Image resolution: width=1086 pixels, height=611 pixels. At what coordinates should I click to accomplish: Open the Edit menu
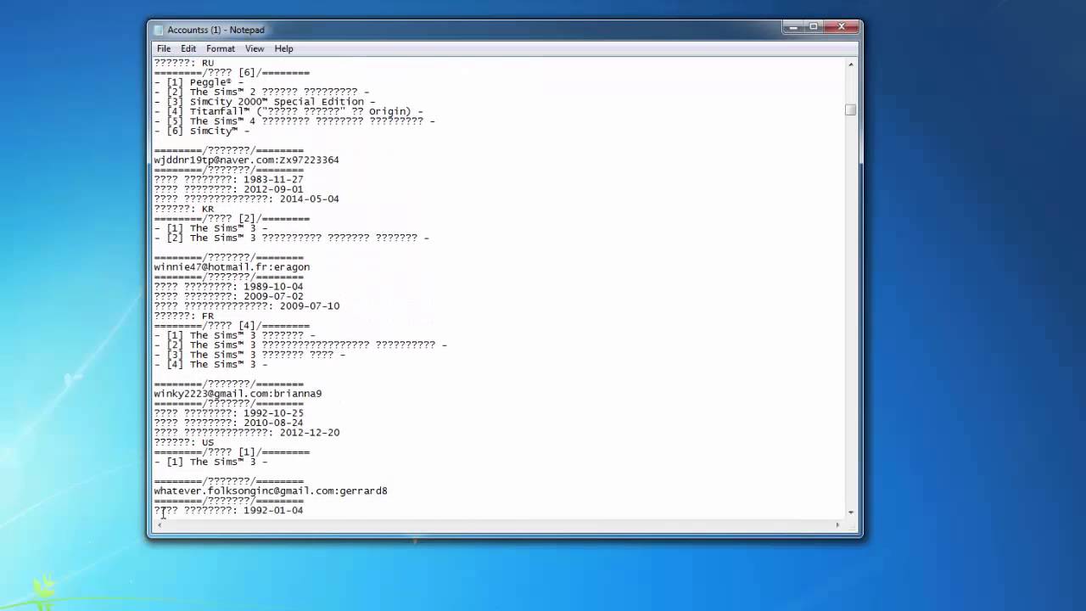(188, 48)
